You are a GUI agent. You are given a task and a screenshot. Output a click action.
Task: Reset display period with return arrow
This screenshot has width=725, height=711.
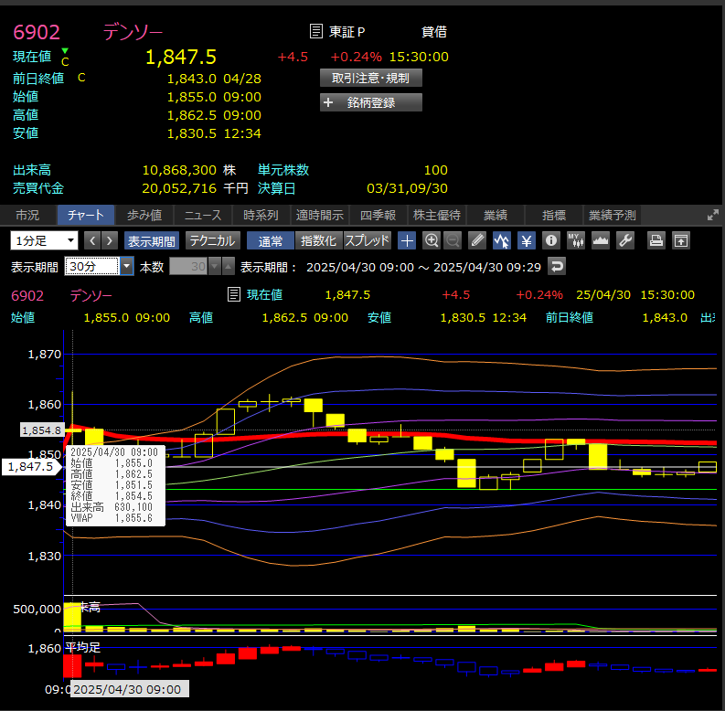click(x=557, y=267)
